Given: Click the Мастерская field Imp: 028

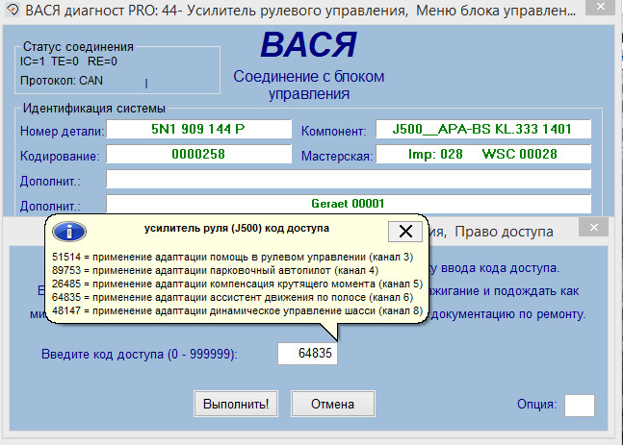Looking at the screenshot, I should pos(483,154).
